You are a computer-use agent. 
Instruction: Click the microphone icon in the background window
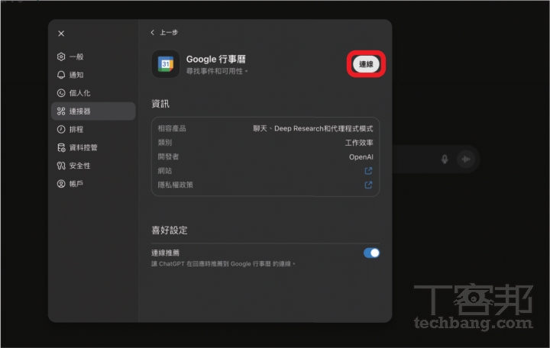click(x=445, y=159)
